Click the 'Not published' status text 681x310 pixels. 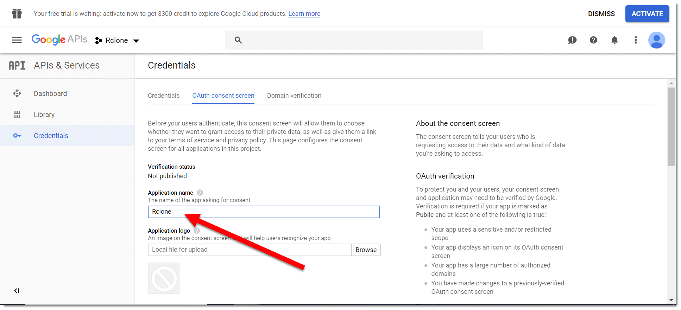point(167,176)
